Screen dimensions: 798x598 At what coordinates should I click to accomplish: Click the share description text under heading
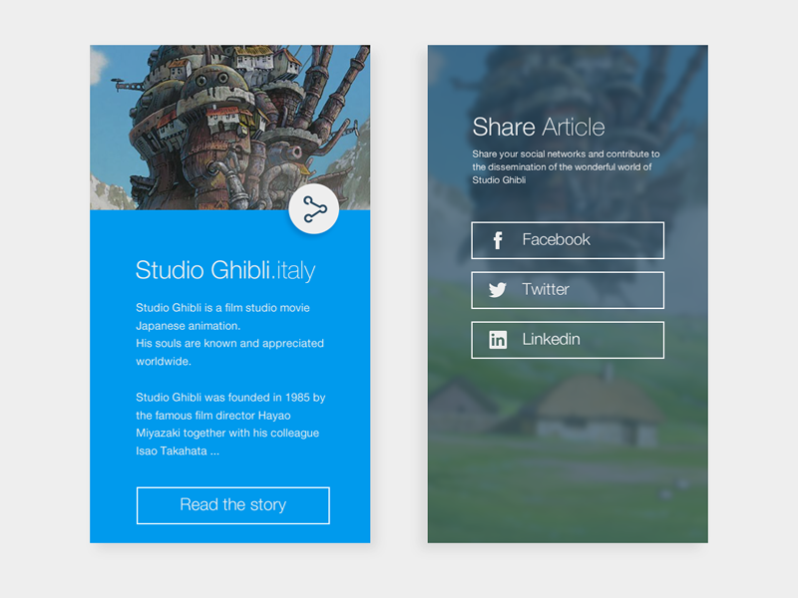[x=566, y=167]
